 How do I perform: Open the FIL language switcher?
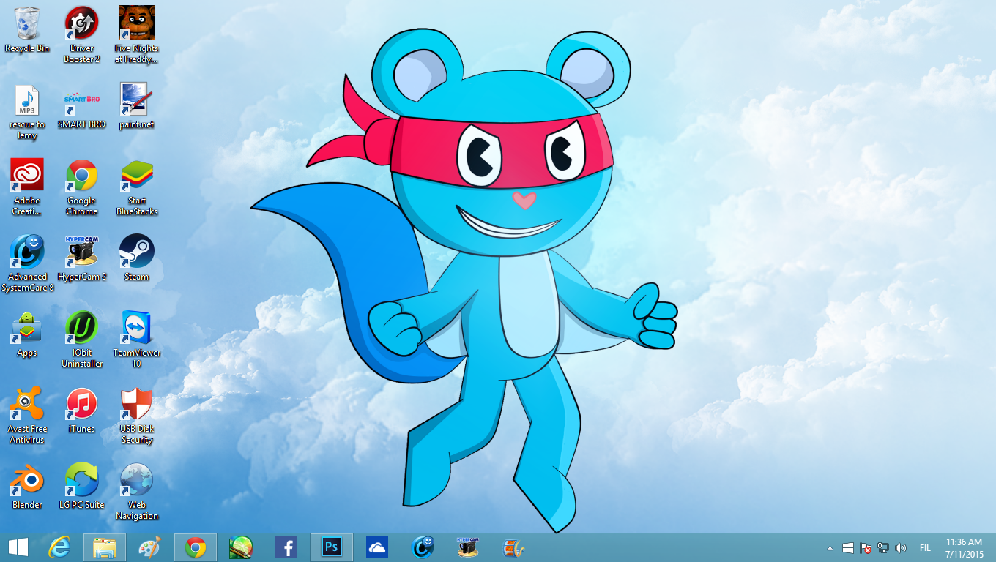pos(924,547)
